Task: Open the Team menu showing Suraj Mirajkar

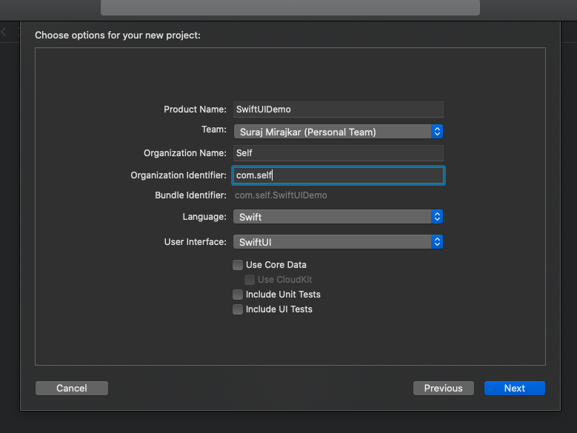Action: 333,131
